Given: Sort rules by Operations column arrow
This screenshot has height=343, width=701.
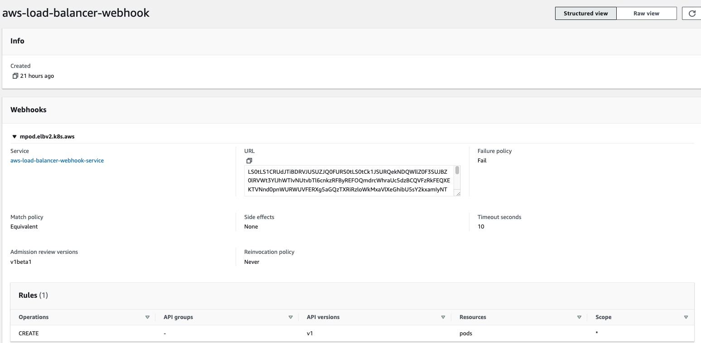Looking at the screenshot, I should [x=147, y=317].
